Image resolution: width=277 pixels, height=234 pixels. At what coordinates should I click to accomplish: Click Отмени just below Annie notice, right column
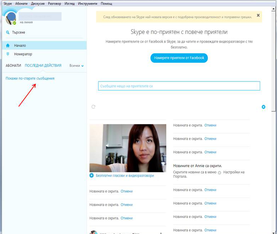210,190
